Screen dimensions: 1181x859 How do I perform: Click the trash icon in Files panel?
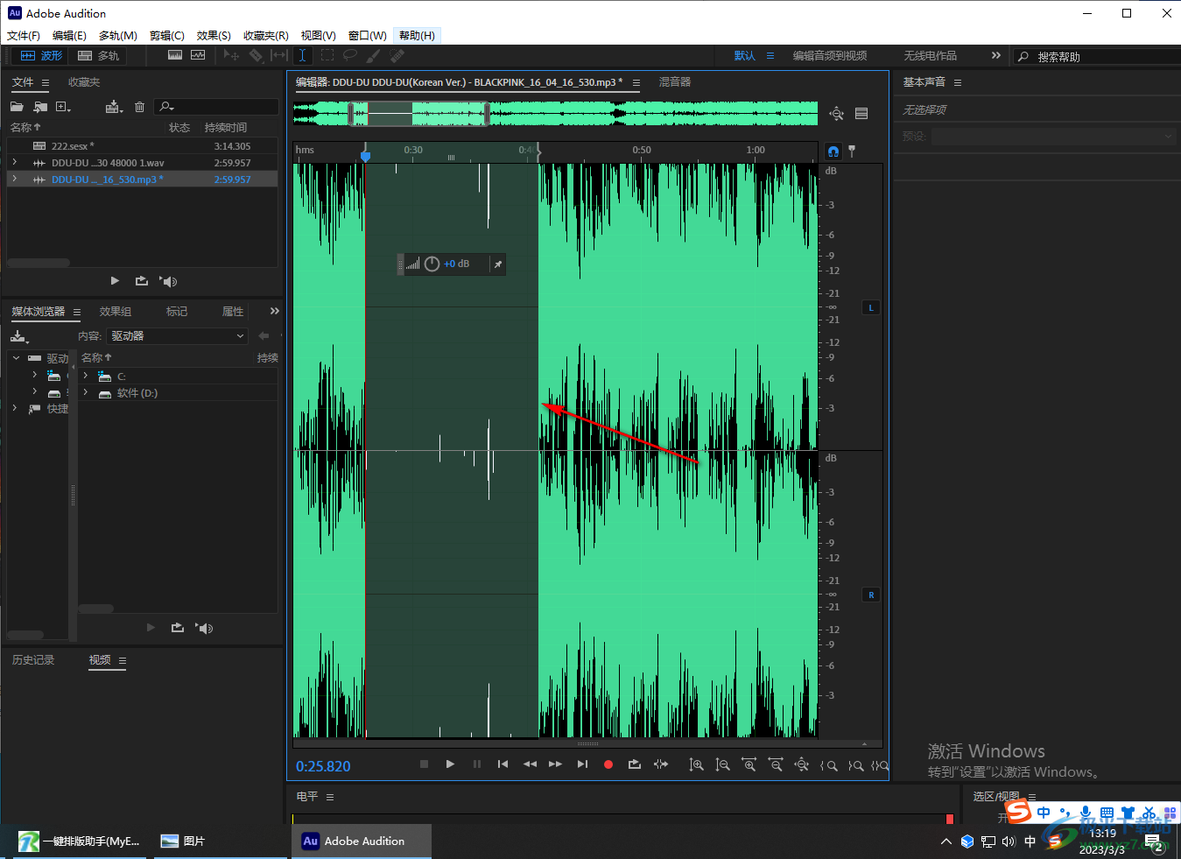pos(139,107)
